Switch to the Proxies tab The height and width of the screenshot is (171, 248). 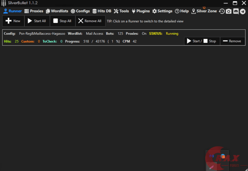(34, 11)
